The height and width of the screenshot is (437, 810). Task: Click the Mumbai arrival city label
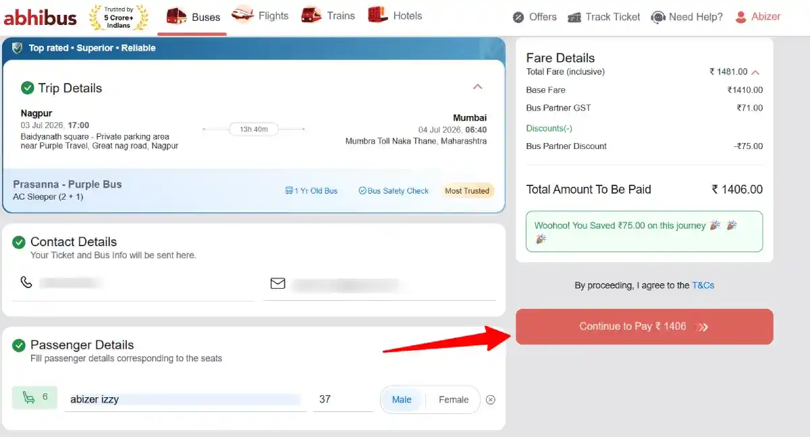coord(470,117)
